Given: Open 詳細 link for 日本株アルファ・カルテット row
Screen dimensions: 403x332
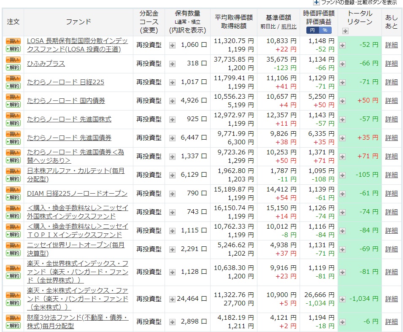Looking at the screenshot, I should click(392, 175).
